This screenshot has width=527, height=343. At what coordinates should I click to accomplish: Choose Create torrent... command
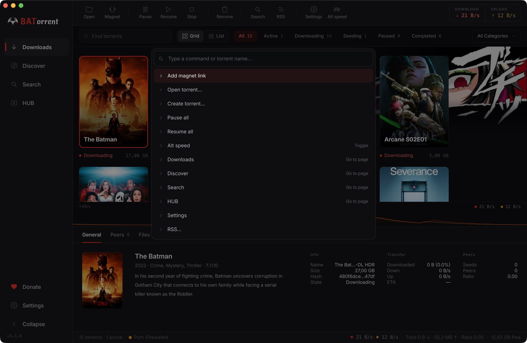click(263, 104)
